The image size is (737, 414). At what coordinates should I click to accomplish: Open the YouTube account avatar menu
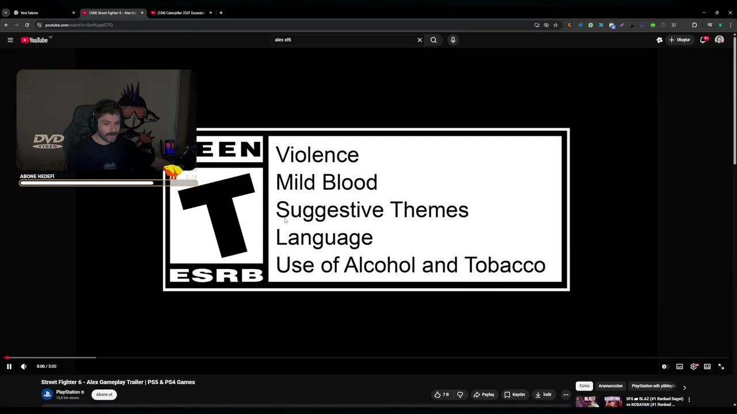coord(719,40)
